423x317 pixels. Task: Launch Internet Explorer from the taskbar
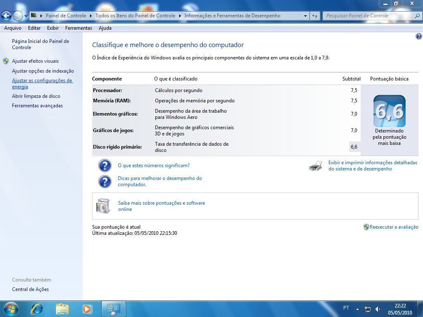tap(37, 309)
